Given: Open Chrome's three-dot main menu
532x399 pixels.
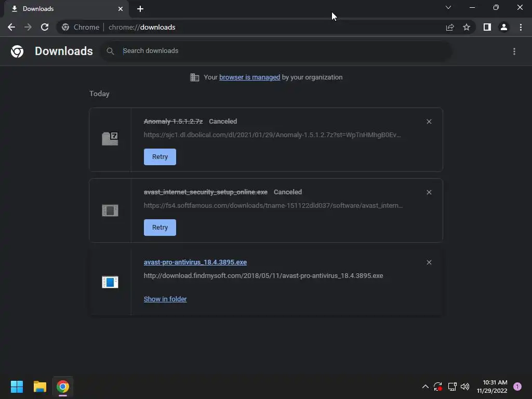Looking at the screenshot, I should point(521,27).
